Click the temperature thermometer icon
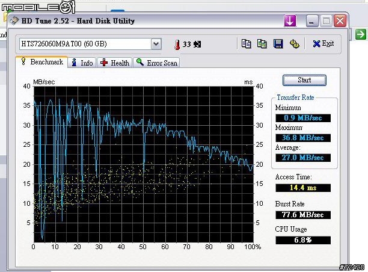 click(177, 45)
